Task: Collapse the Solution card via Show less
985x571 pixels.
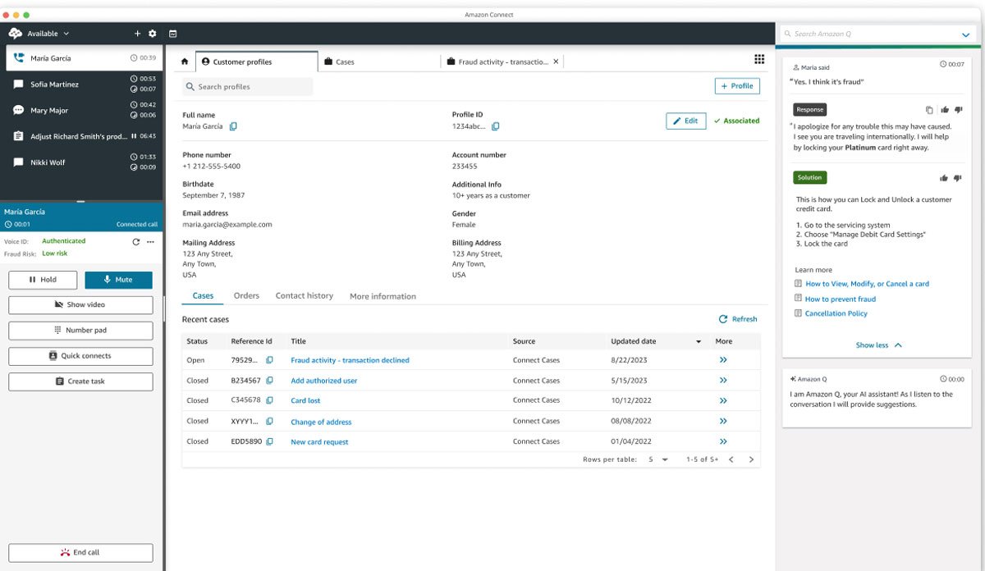Action: click(x=879, y=345)
